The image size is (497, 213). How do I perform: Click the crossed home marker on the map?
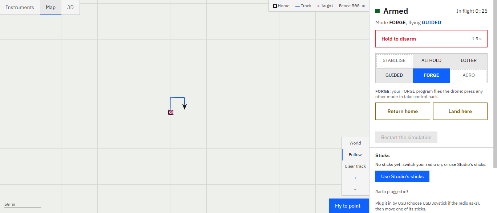[x=171, y=112]
